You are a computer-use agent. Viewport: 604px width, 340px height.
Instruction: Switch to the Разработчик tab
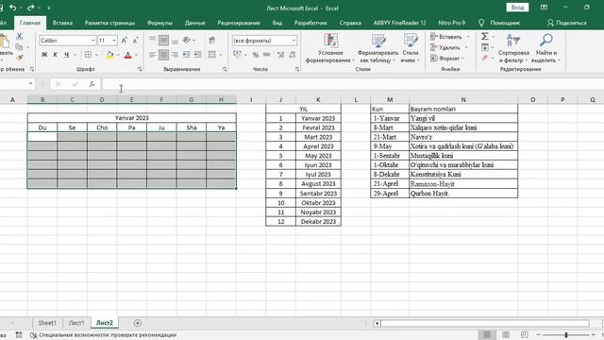pyautogui.click(x=310, y=23)
